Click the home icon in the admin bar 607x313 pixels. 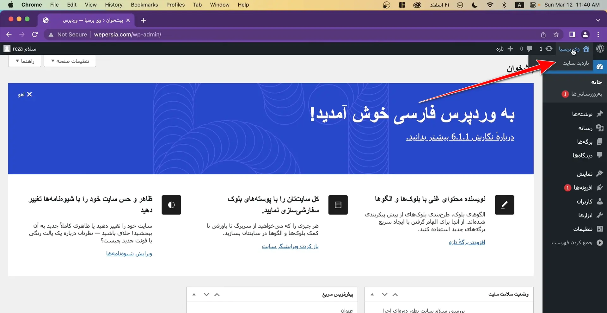tap(586, 49)
